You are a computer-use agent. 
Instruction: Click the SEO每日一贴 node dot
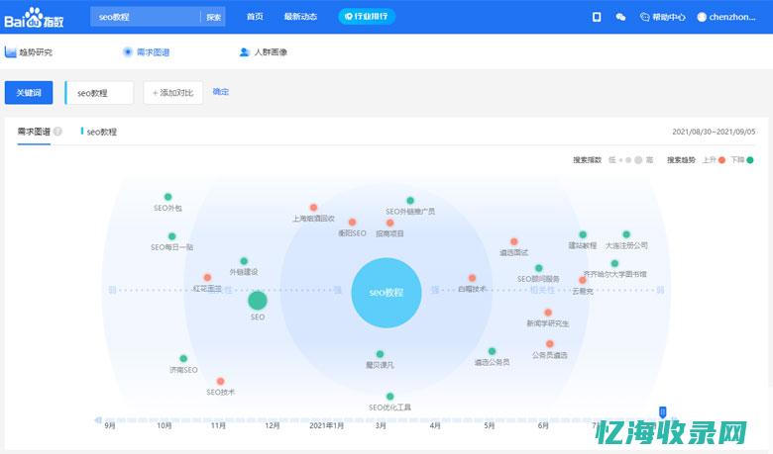pos(171,236)
